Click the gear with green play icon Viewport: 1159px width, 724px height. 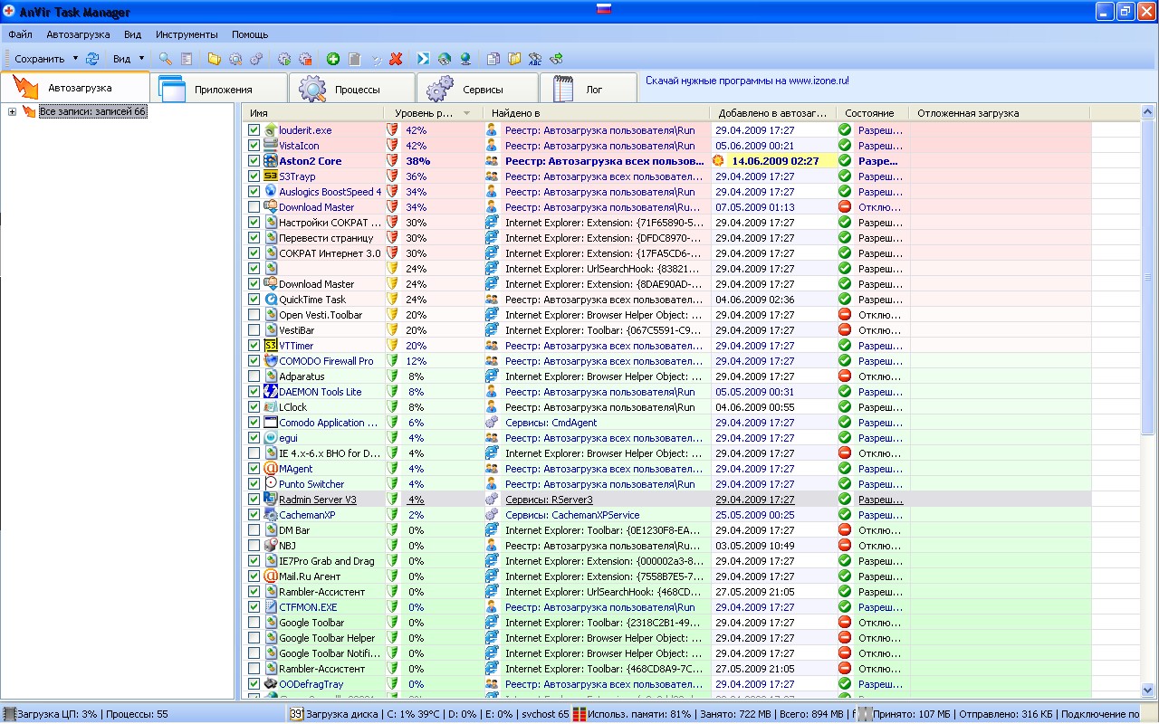[x=284, y=59]
